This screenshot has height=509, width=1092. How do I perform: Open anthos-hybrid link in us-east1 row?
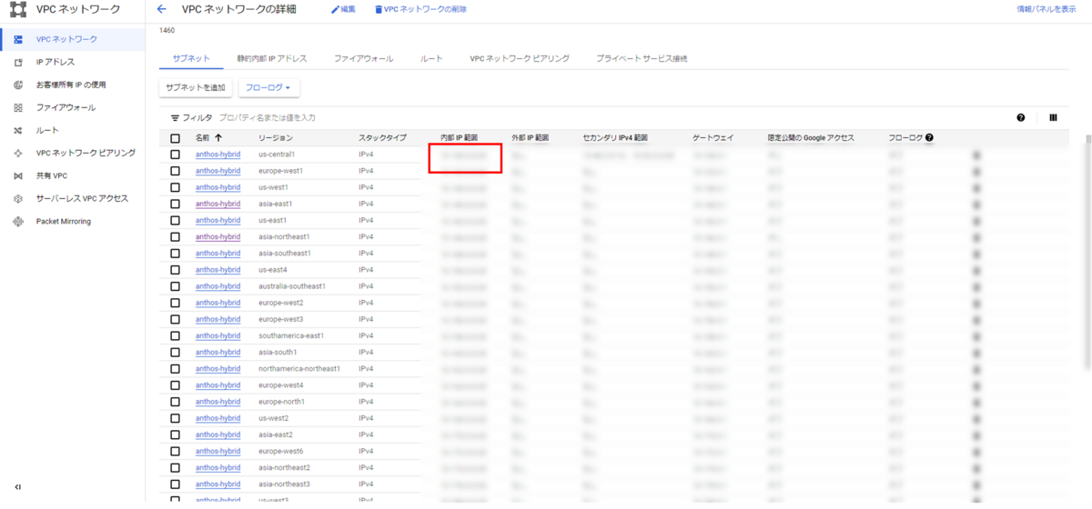click(x=217, y=220)
